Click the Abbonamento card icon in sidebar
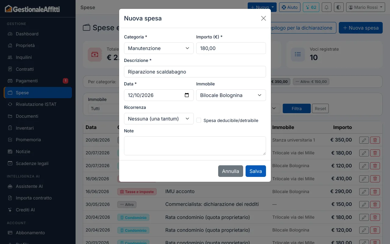This screenshot has width=390, height=244. click(x=10, y=233)
